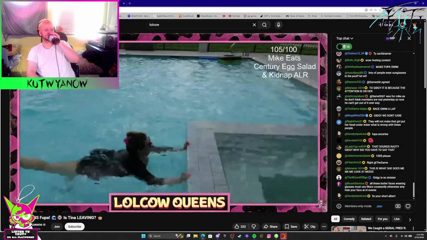Select the For you filter chip
427x240 pixels.
point(383,219)
